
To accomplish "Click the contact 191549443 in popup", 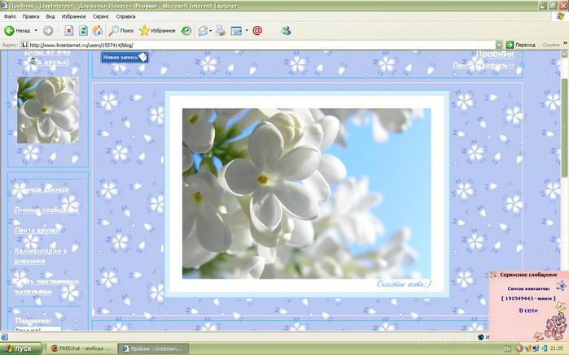I will point(528,298).
